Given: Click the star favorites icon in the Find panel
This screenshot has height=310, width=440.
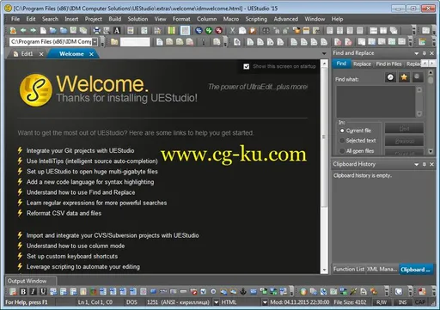Looking at the screenshot, I should 404,77.
